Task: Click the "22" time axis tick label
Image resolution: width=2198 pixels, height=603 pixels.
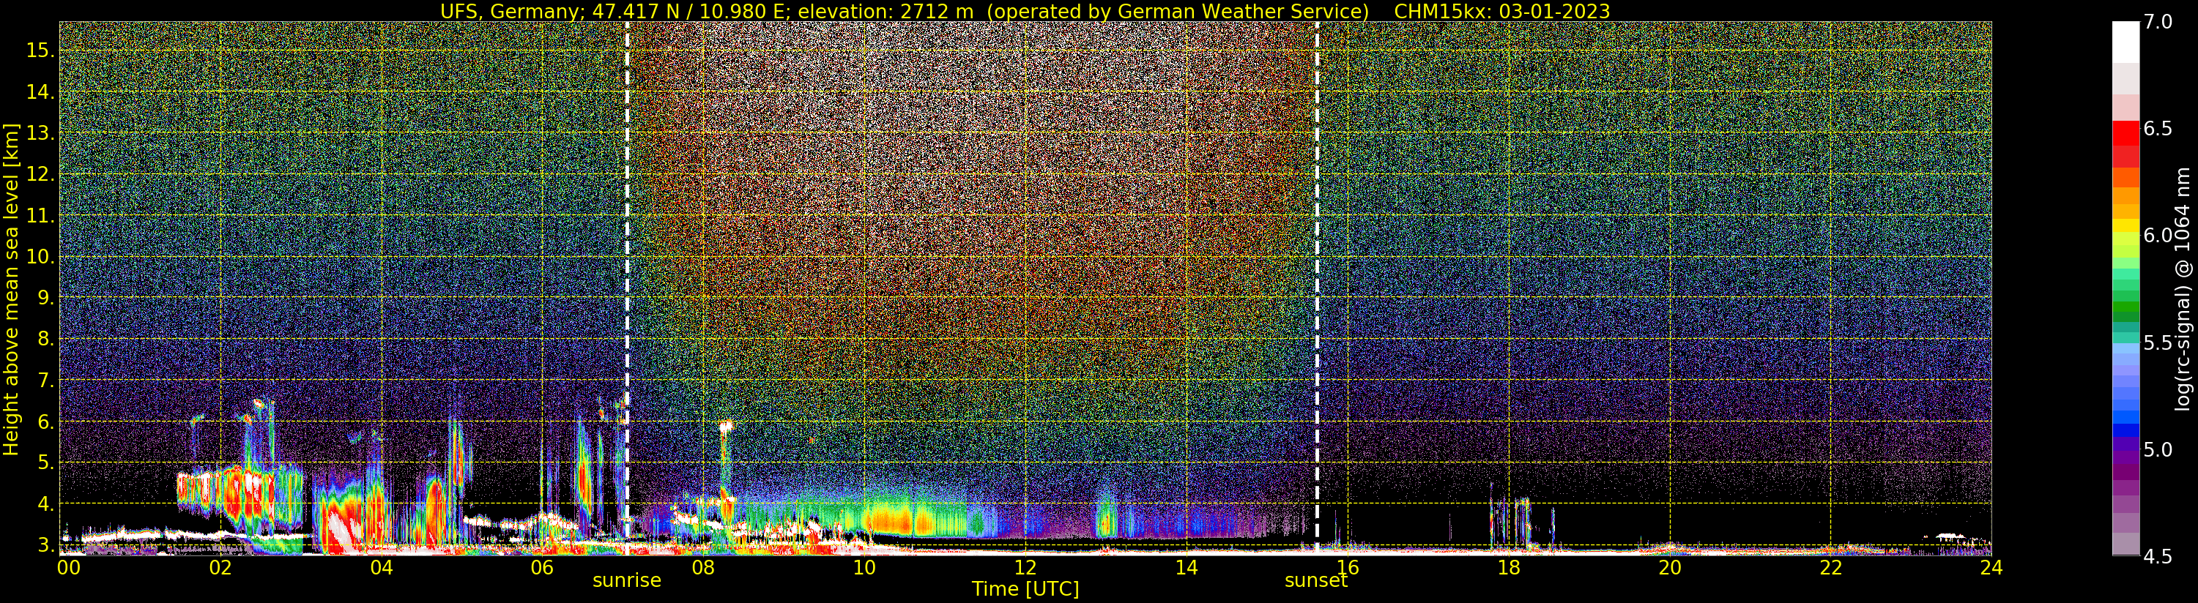Action: pos(1830,566)
